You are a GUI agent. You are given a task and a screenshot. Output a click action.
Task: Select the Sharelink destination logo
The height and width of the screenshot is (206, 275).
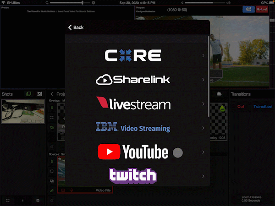(133, 80)
